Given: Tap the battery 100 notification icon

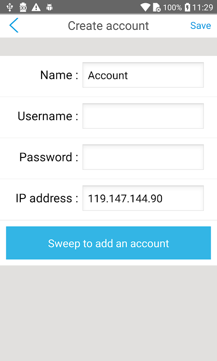Looking at the screenshot, I should tap(23, 7).
